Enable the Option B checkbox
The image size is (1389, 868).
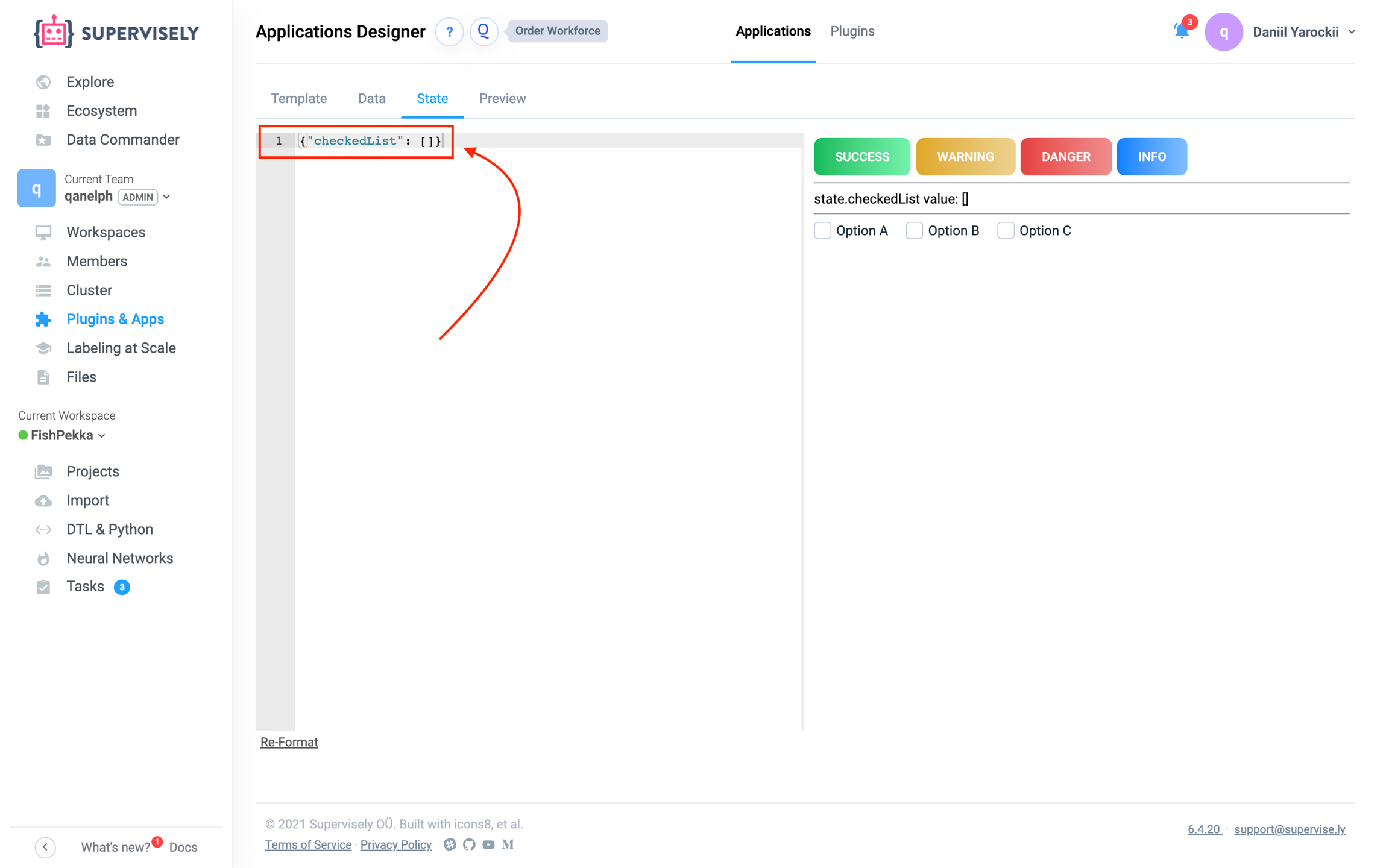pyautogui.click(x=914, y=231)
